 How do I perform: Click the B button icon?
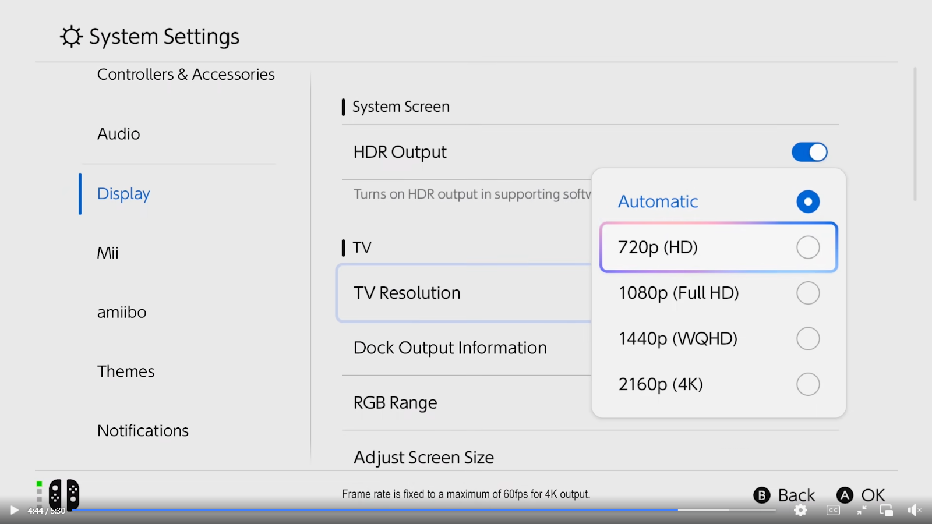pyautogui.click(x=762, y=495)
